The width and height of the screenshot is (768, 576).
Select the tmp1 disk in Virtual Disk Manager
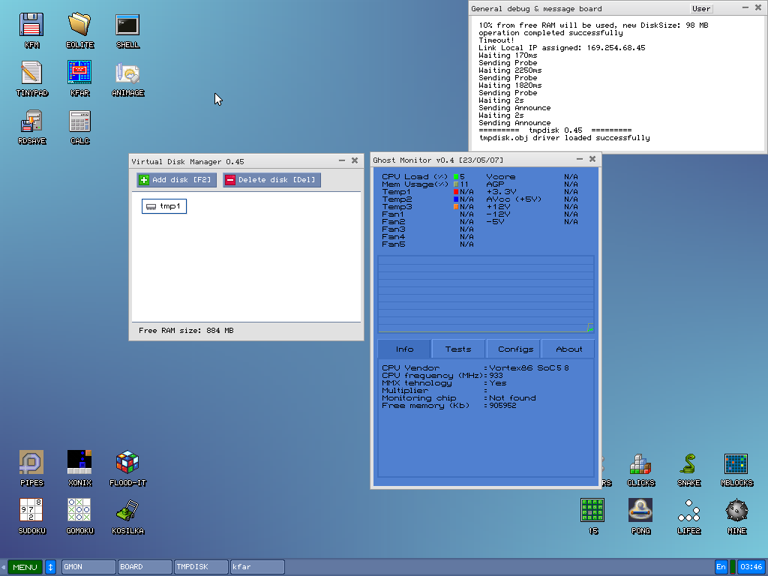163,205
